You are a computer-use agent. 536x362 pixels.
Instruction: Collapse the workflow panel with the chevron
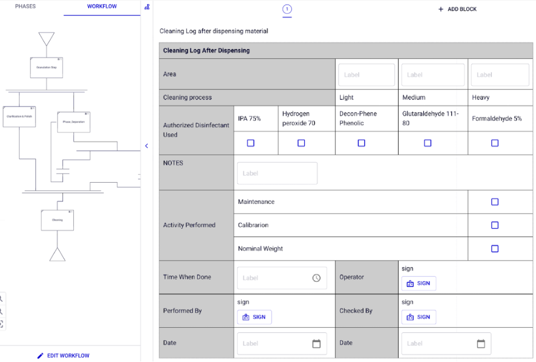[x=147, y=146]
